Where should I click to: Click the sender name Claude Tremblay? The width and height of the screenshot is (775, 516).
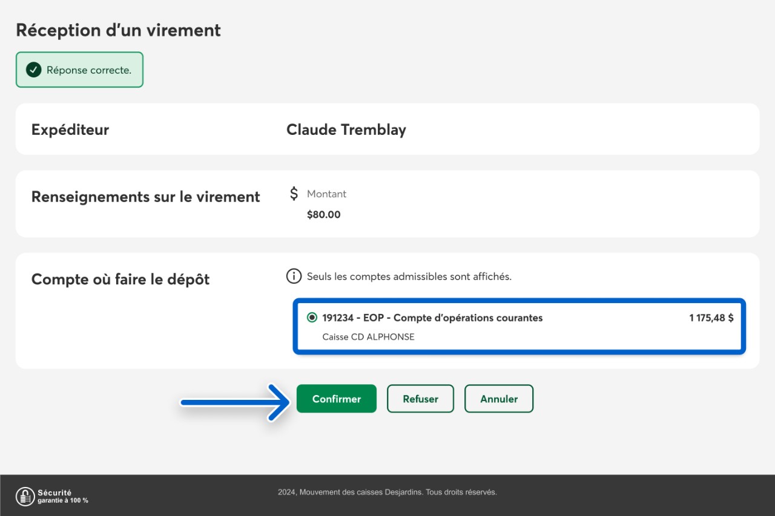(x=346, y=129)
